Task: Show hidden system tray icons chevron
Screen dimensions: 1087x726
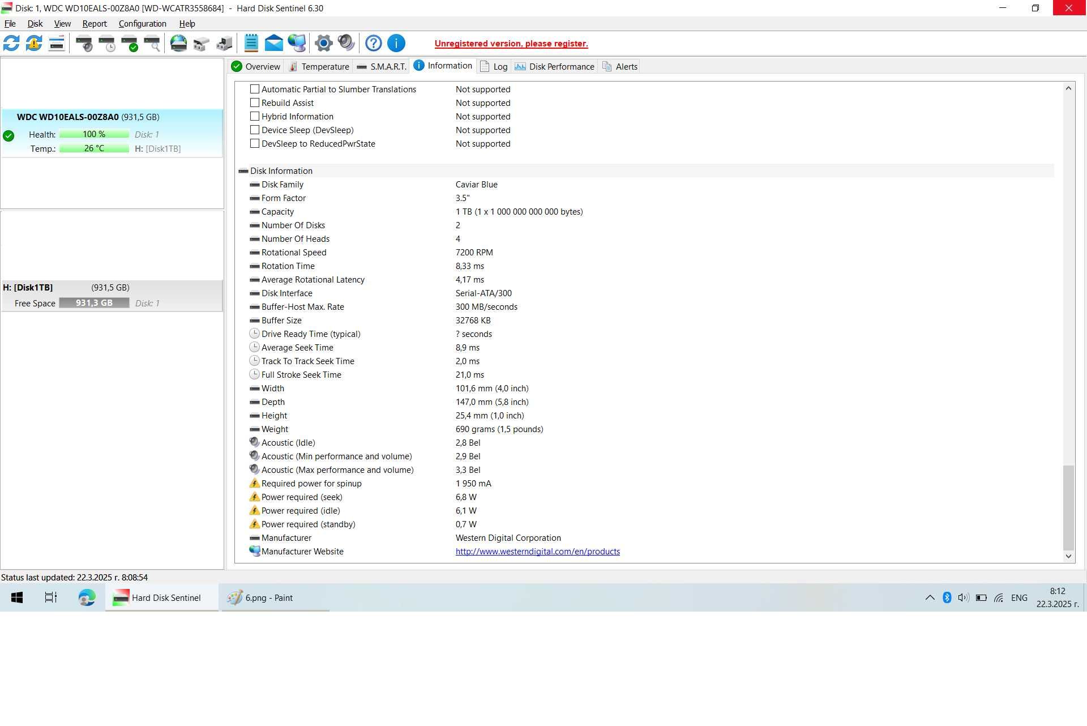Action: pos(930,597)
